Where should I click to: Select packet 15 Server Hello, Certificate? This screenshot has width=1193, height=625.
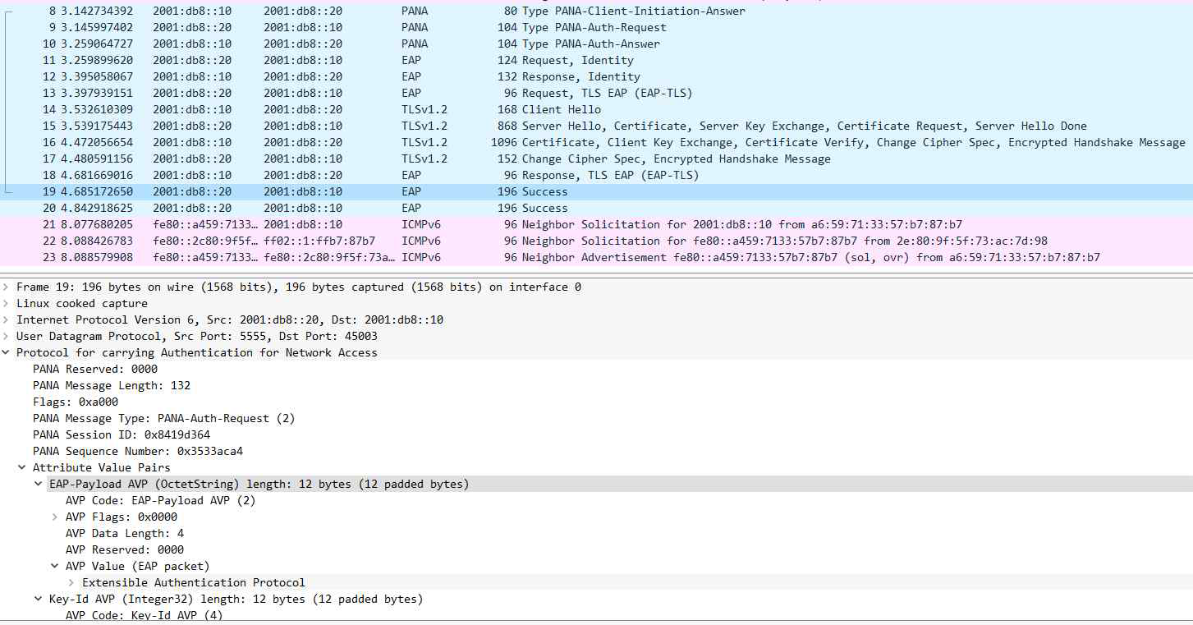[x=596, y=126]
